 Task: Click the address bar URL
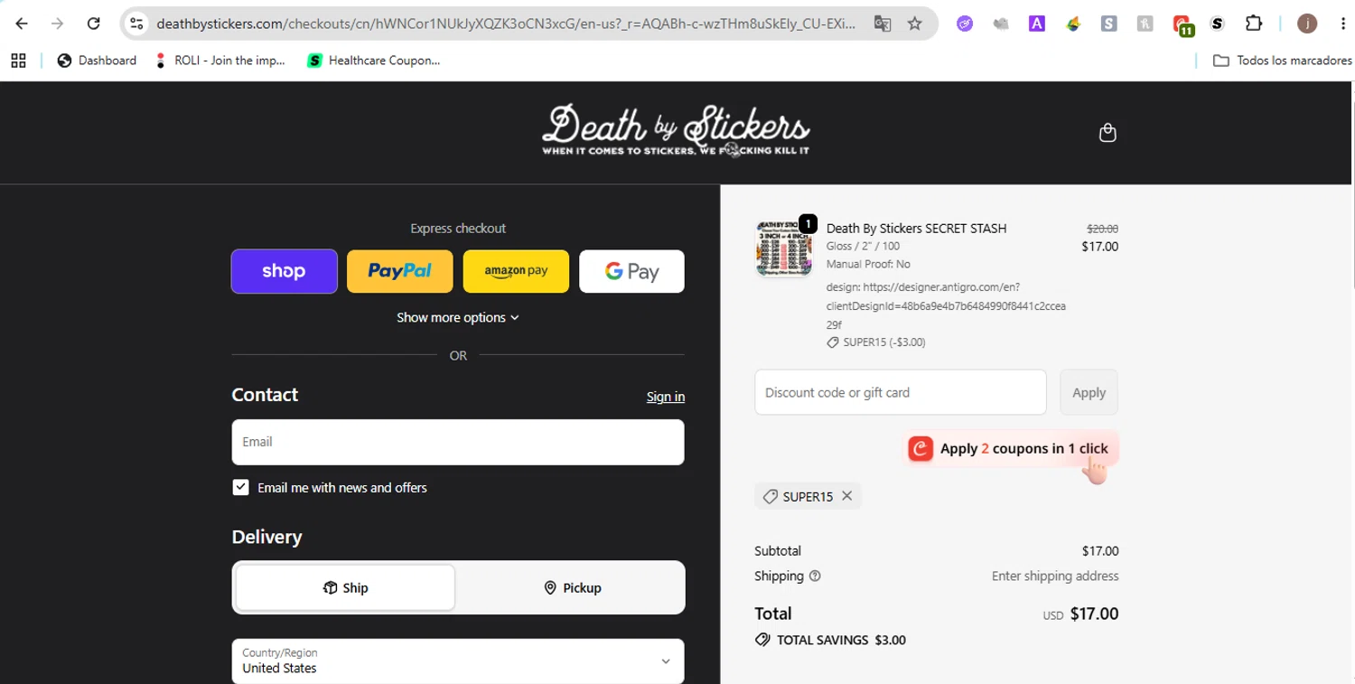[x=506, y=23]
